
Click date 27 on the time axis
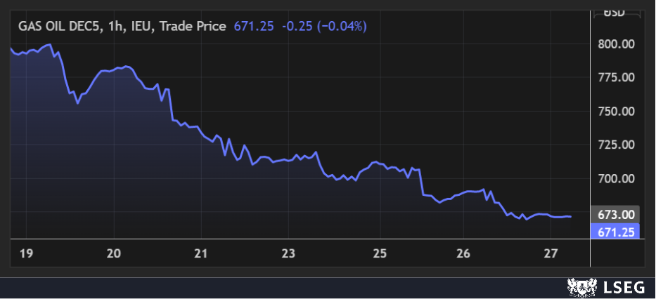pos(551,253)
